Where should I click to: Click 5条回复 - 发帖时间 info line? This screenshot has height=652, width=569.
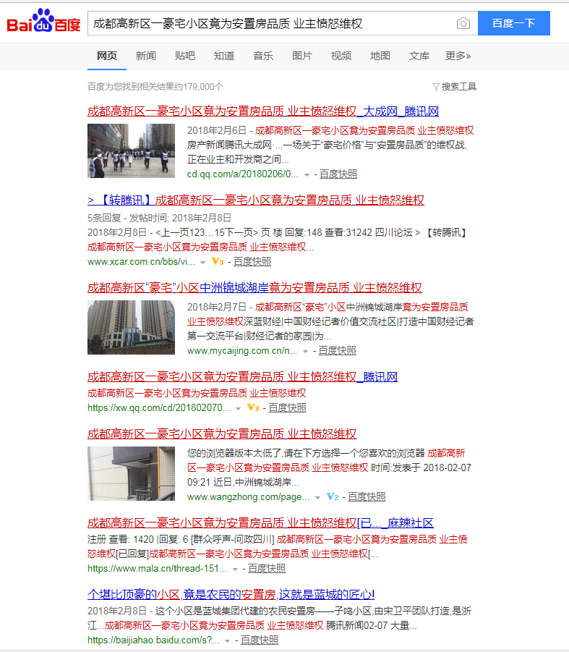[x=159, y=218]
